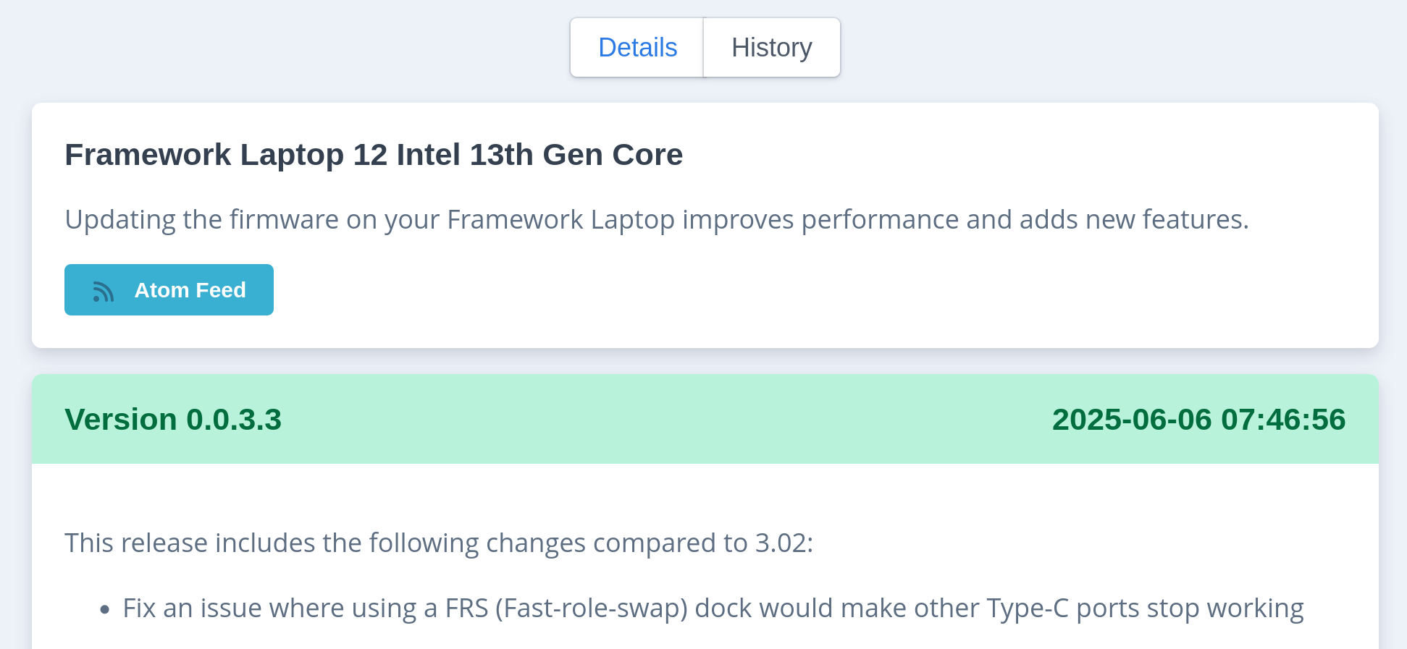Click the Framework Laptop 12 heading
The width and height of the screenshot is (1407, 649).
point(374,155)
